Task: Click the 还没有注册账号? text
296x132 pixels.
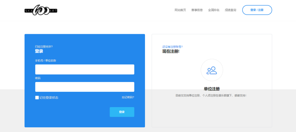Action: click(x=172, y=47)
